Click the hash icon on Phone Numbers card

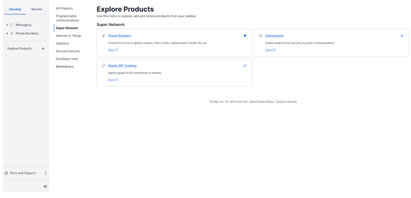point(104,36)
